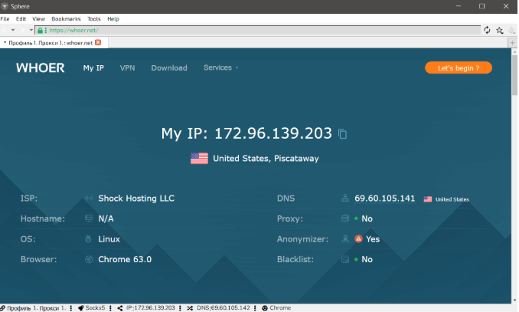Open the Edit menu

point(21,19)
